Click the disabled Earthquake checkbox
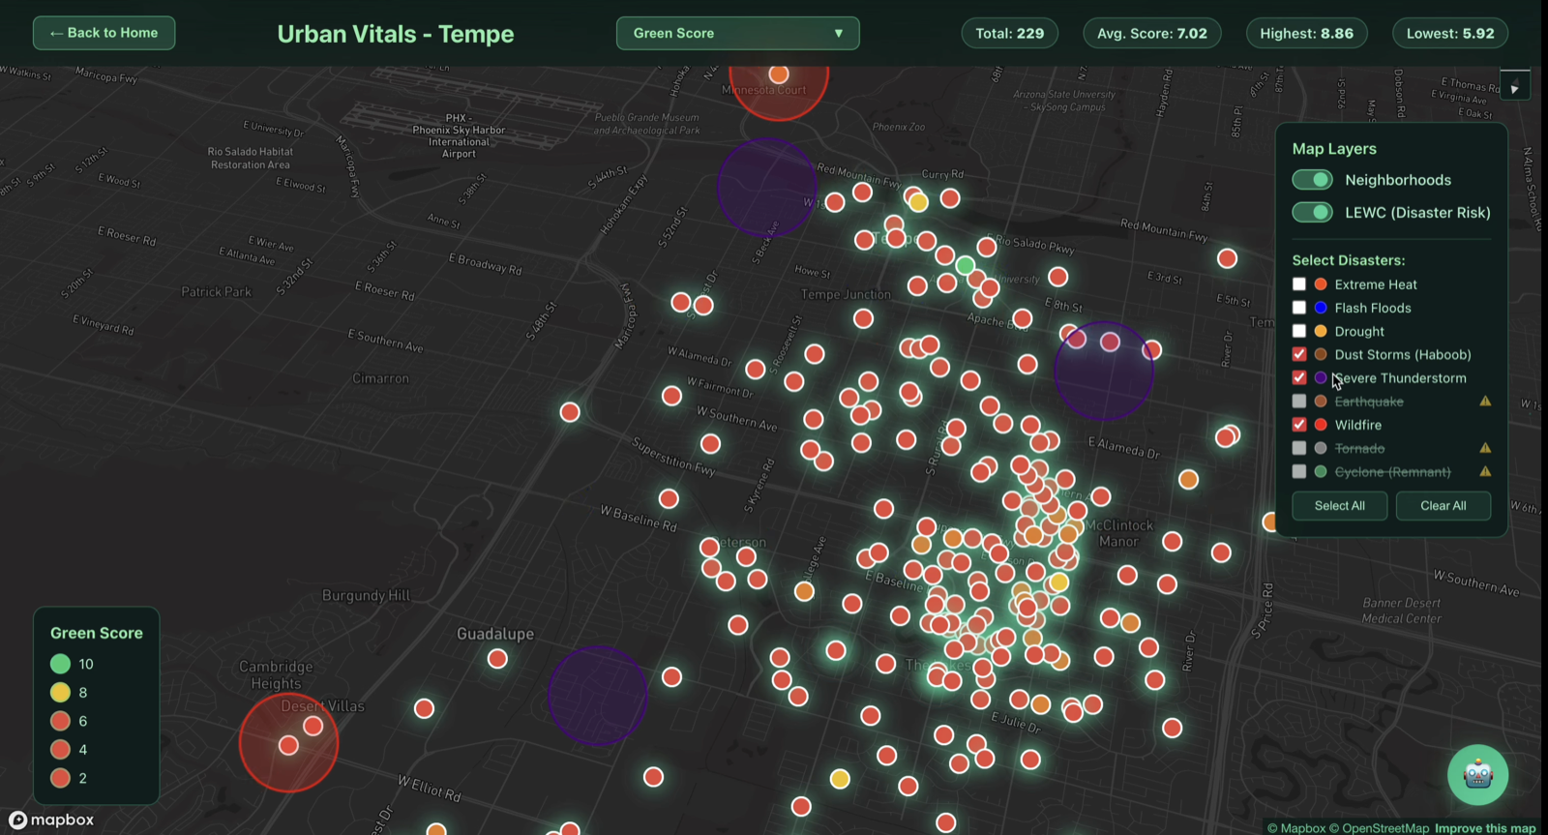The width and height of the screenshot is (1548, 835). click(1299, 401)
